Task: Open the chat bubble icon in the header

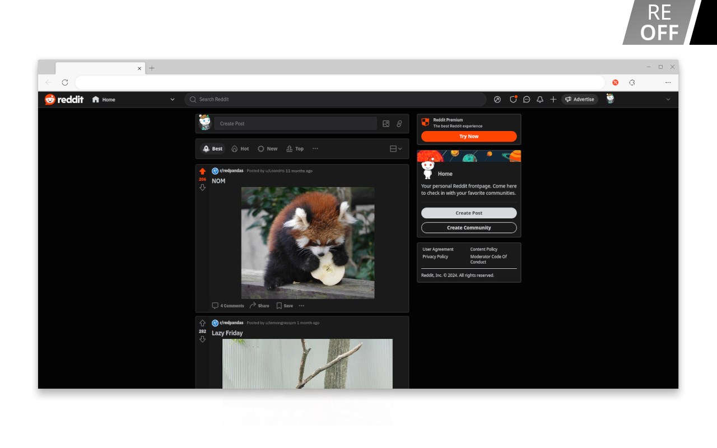Action: pyautogui.click(x=527, y=99)
